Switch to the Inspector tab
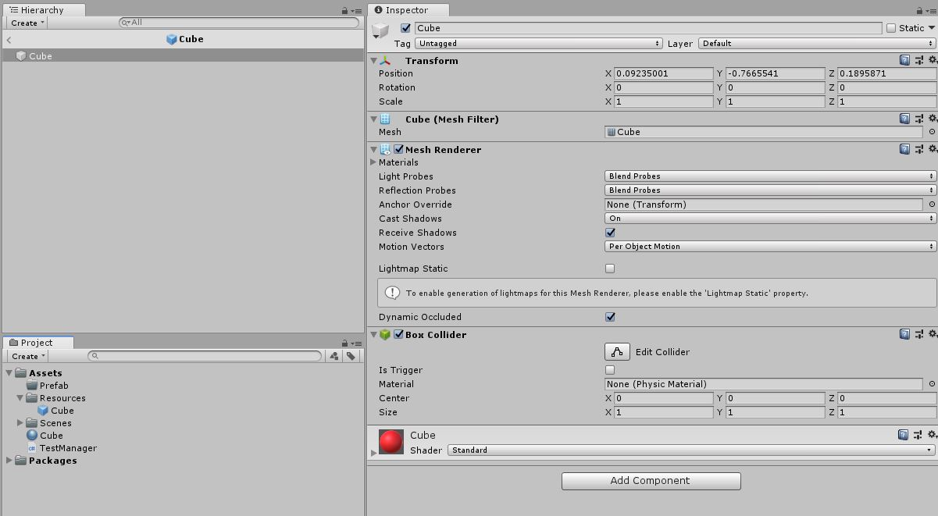This screenshot has height=516, width=938. pyautogui.click(x=406, y=10)
